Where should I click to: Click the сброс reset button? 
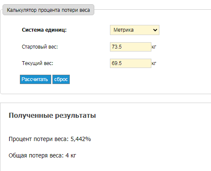61,79
